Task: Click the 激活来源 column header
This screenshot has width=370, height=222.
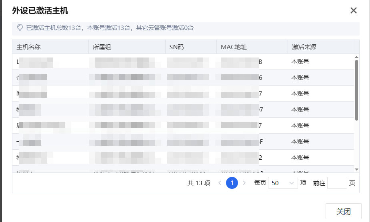Action: pyautogui.click(x=304, y=47)
